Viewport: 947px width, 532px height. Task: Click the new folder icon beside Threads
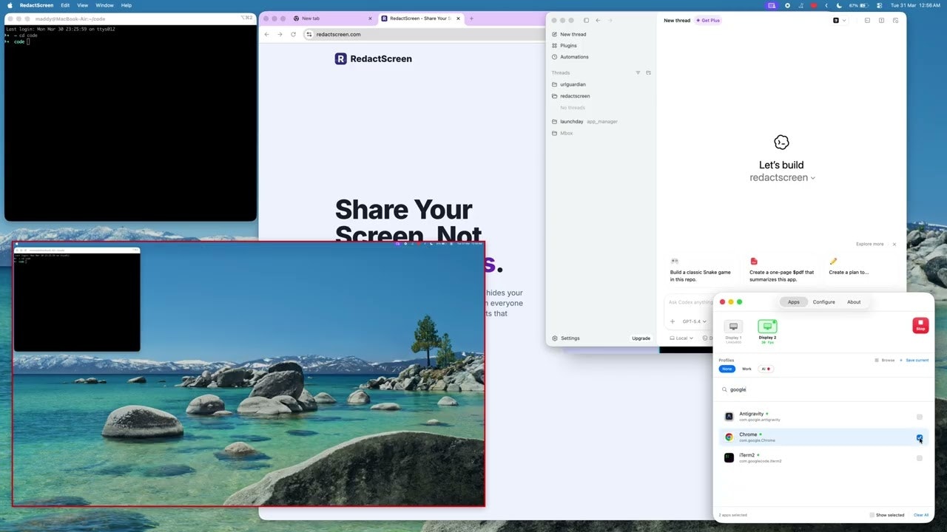coord(648,72)
